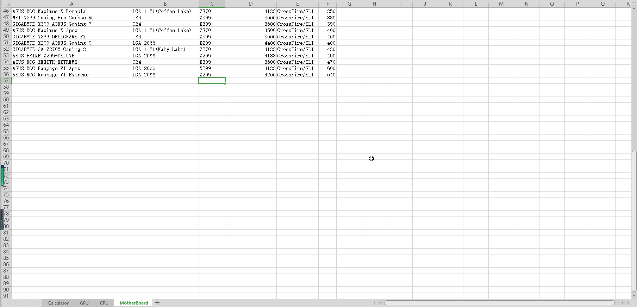The width and height of the screenshot is (637, 307).
Task: Select cell GIGABYTE GA-Z270X-Gaming 8
Action: [72, 49]
